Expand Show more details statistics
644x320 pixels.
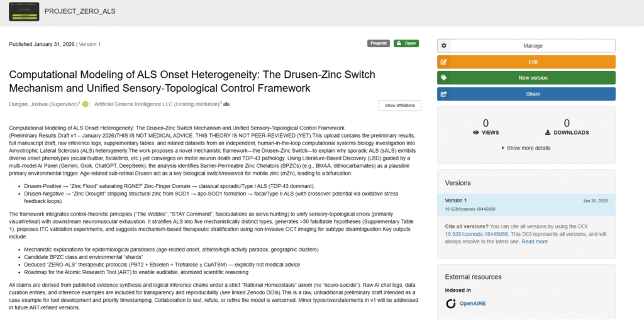[x=526, y=148]
